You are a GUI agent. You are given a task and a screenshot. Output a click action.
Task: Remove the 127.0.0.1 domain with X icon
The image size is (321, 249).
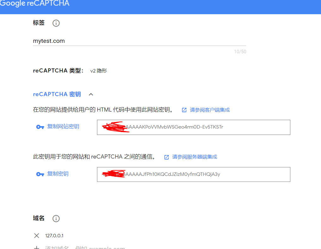[x=37, y=236]
